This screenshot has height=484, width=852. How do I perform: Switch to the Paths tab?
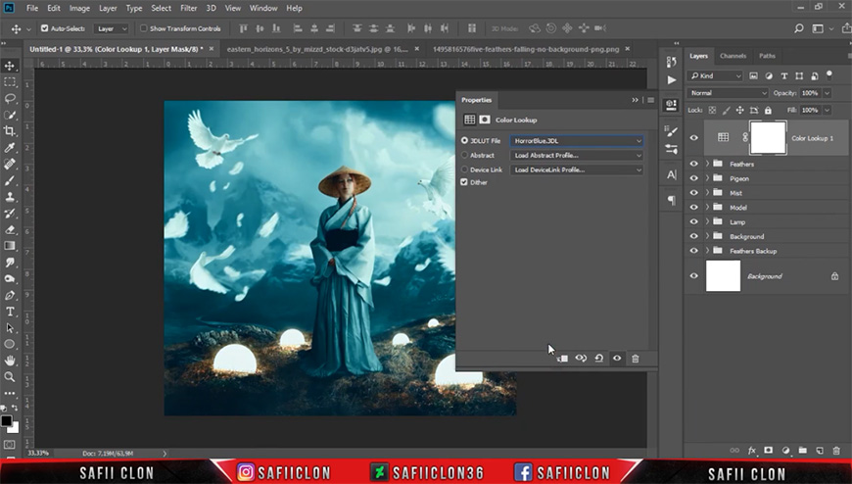coord(767,56)
